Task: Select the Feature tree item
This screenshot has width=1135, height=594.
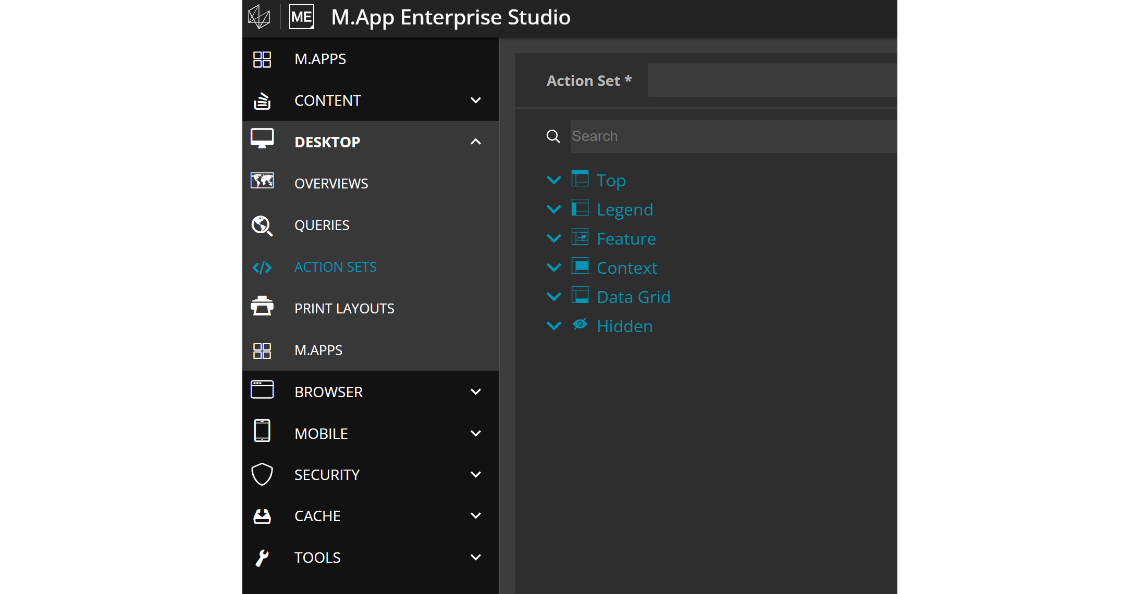Action: point(626,238)
